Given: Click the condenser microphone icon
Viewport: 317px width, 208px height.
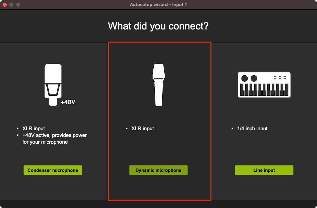Looking at the screenshot, I should pyautogui.click(x=53, y=85).
